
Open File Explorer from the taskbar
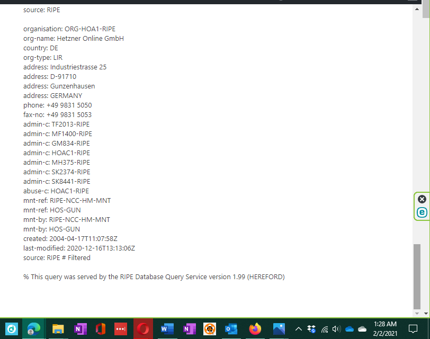(58, 329)
